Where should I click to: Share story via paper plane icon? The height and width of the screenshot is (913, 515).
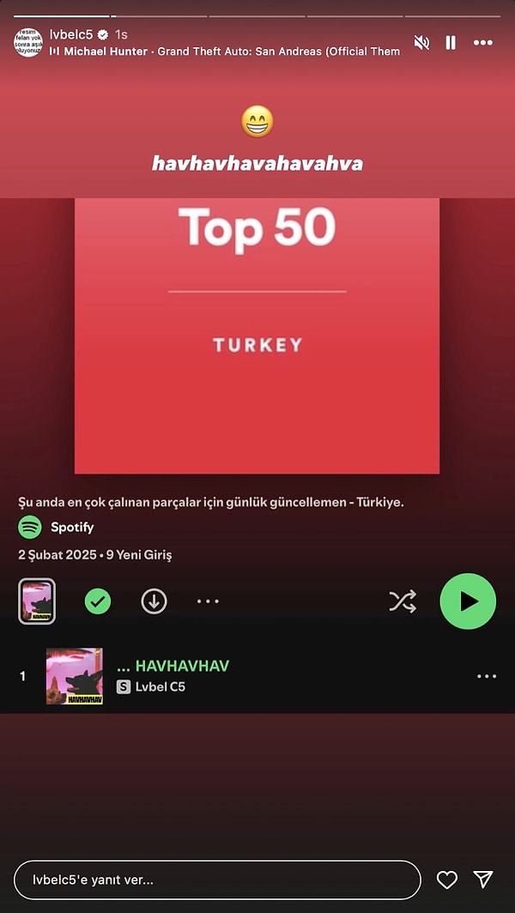483,880
